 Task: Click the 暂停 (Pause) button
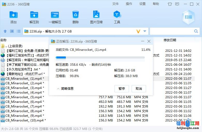[122, 88]
